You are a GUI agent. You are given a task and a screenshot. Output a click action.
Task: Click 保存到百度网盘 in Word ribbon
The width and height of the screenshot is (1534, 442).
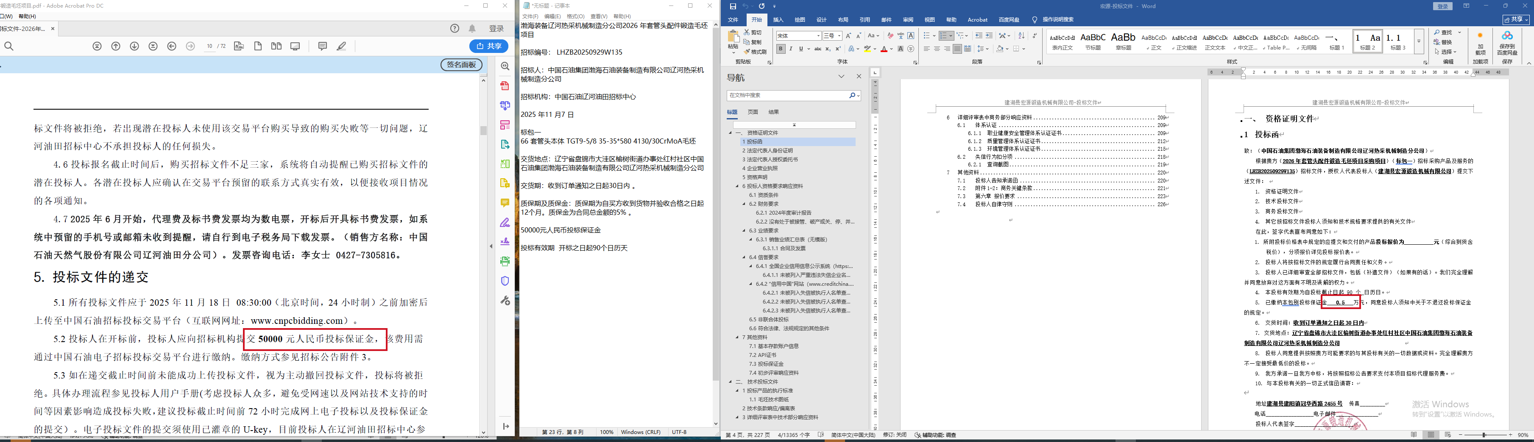1508,44
